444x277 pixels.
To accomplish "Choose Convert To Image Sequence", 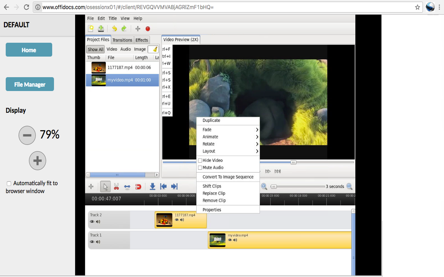I will [x=228, y=177].
